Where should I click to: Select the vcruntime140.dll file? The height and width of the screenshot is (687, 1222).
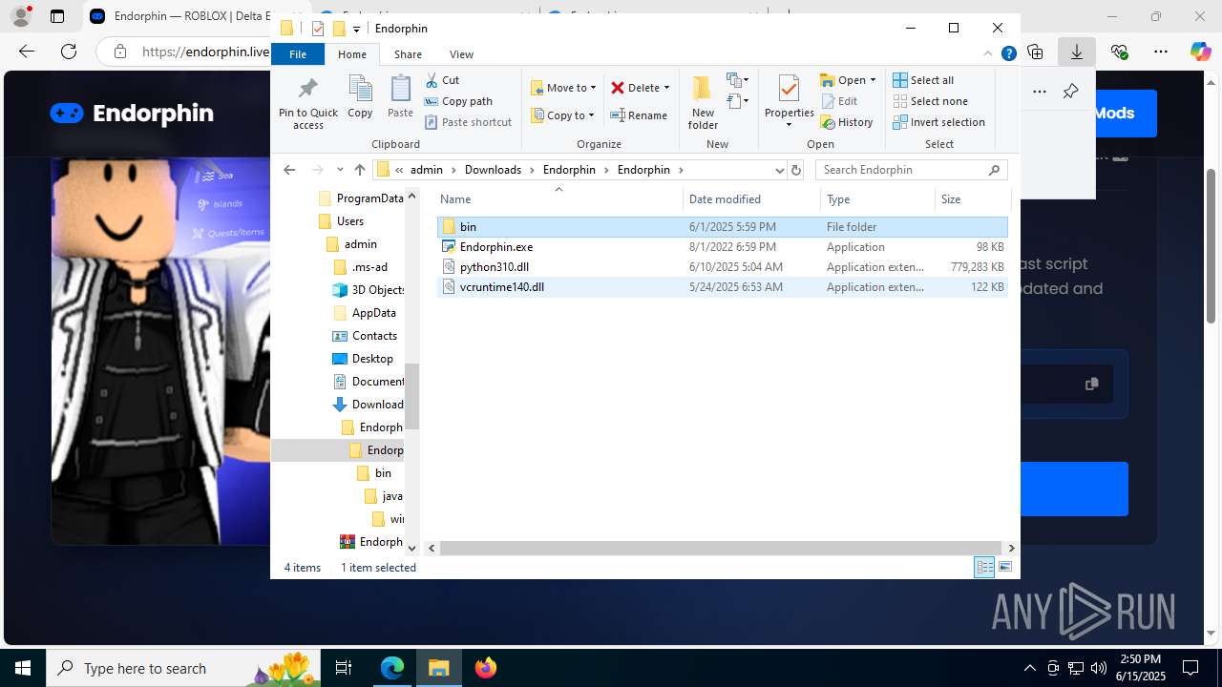click(722, 287)
